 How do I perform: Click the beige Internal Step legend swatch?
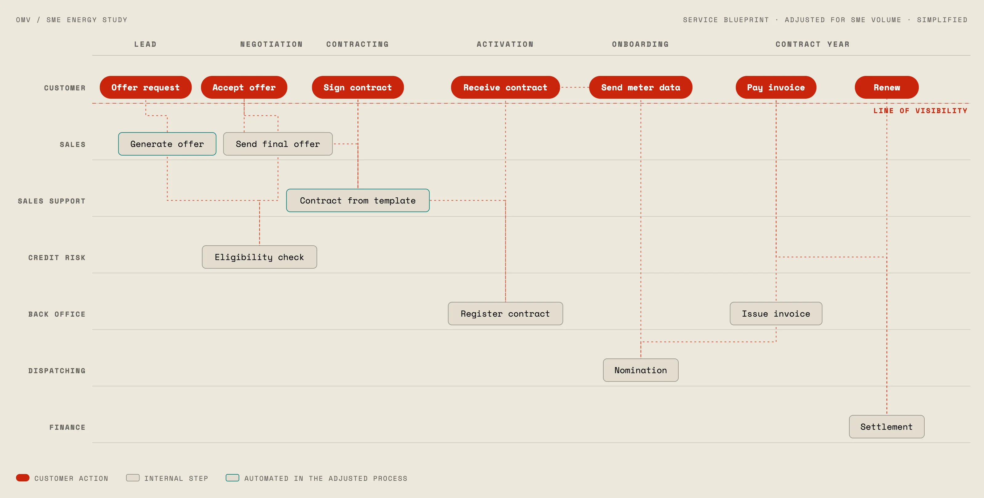[x=133, y=478]
